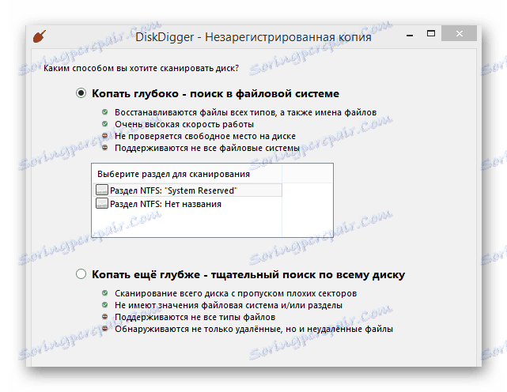Click the DiskDigger shovel app icon
The width and height of the screenshot is (507, 392).
40,36
